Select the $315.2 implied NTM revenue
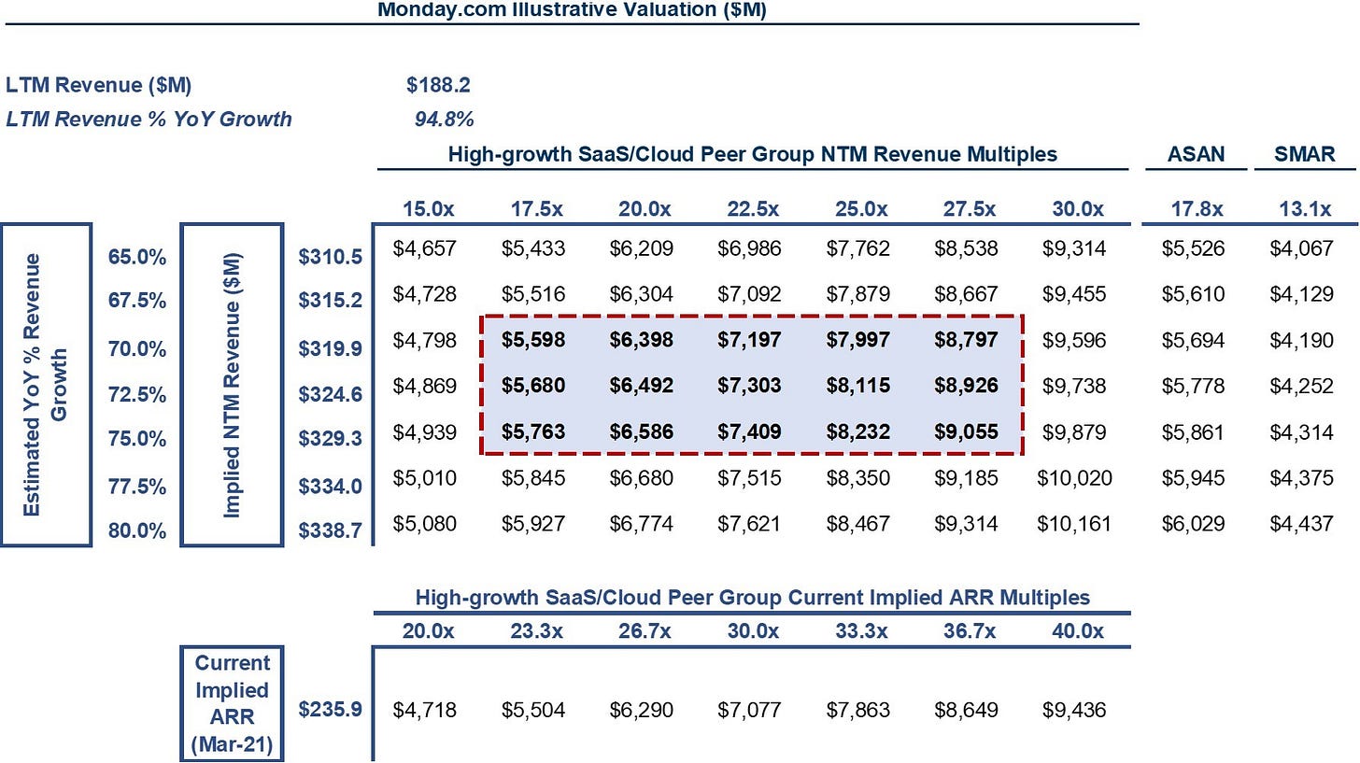The width and height of the screenshot is (1360, 763). pos(331,301)
